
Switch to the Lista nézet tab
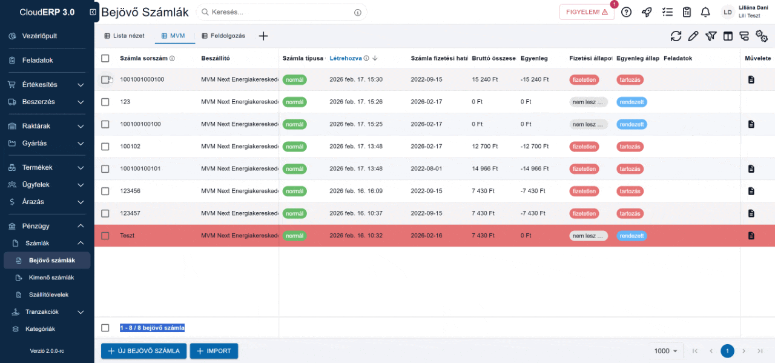[124, 36]
